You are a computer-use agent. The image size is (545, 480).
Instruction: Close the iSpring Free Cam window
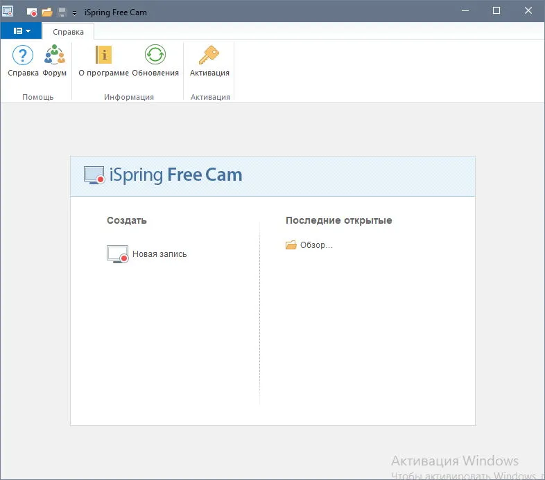coord(528,11)
